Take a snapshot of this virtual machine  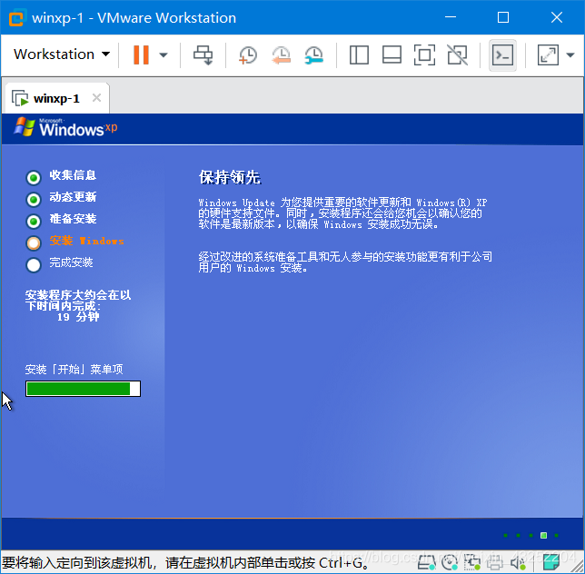pyautogui.click(x=247, y=55)
